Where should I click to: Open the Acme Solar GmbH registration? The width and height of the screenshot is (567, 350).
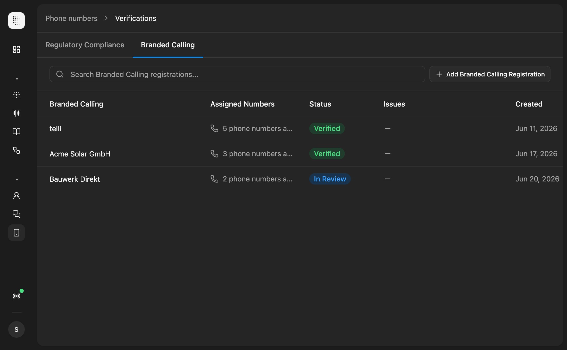click(x=300, y=154)
